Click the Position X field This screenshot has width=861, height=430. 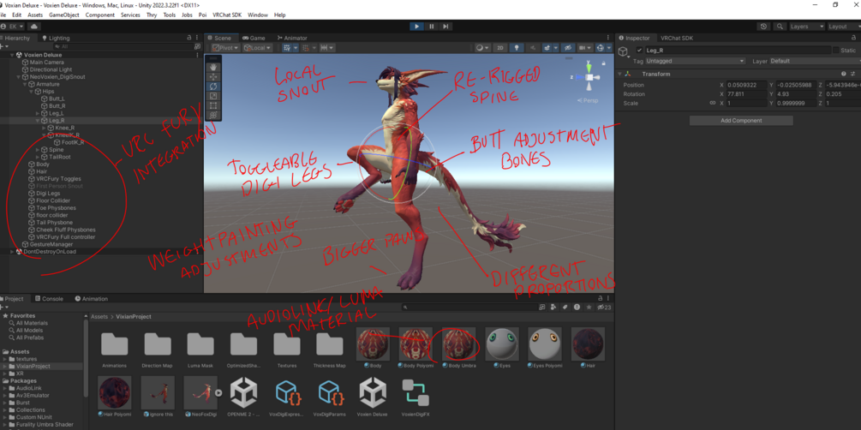click(745, 85)
